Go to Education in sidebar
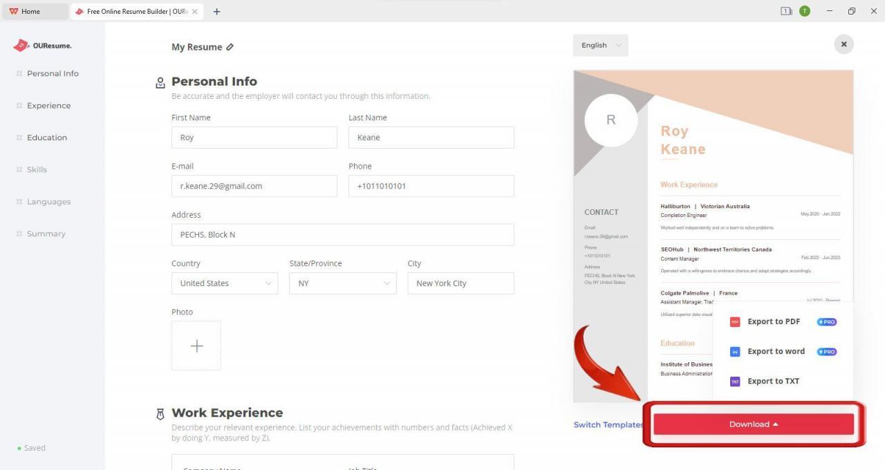885x470 pixels. tap(47, 138)
